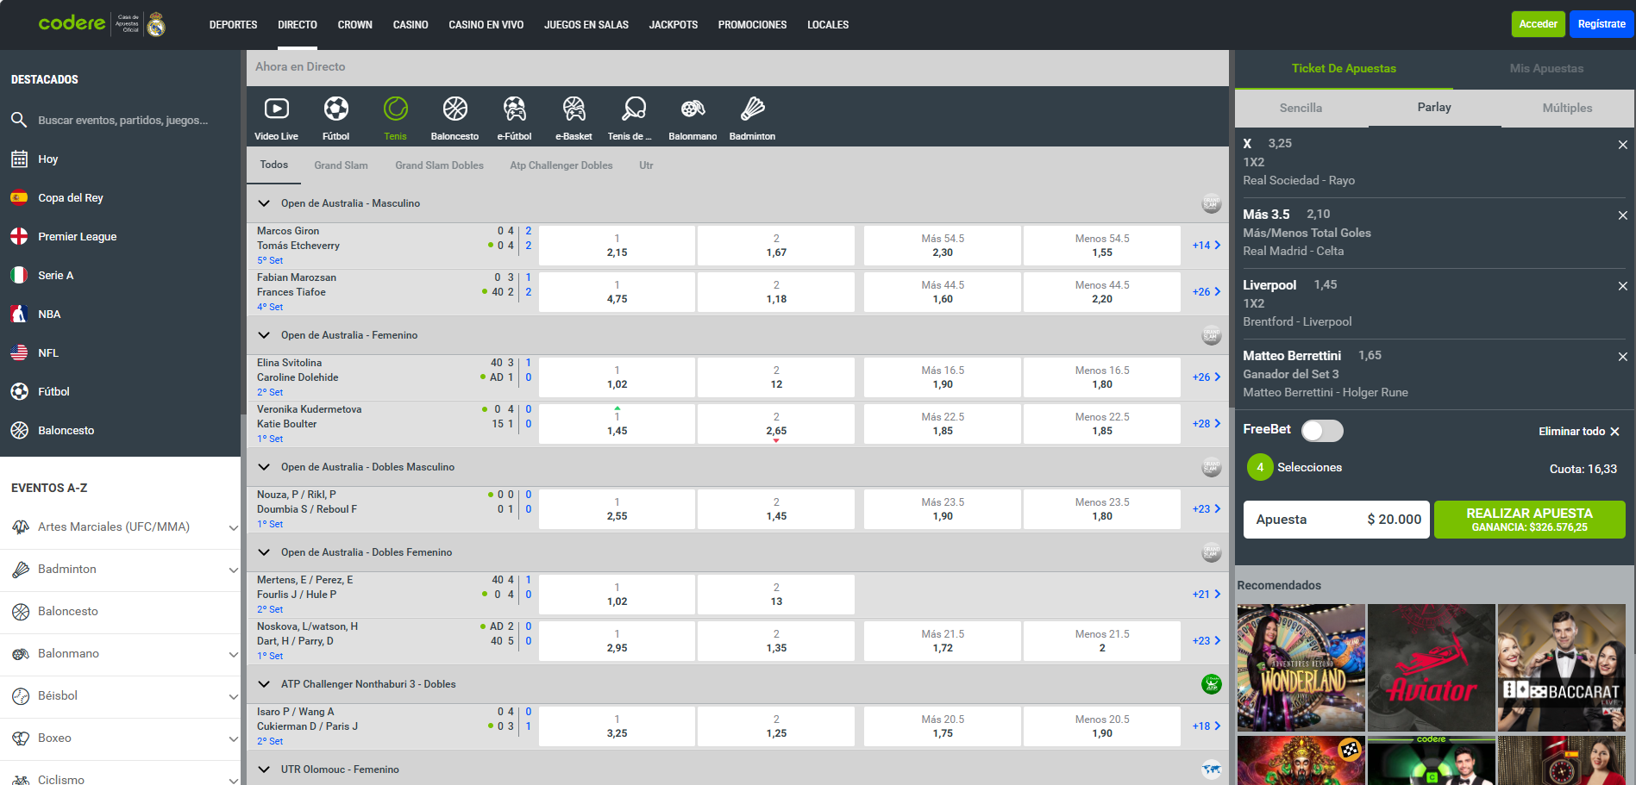Collapse Open de Australia - Femenino section

[264, 335]
